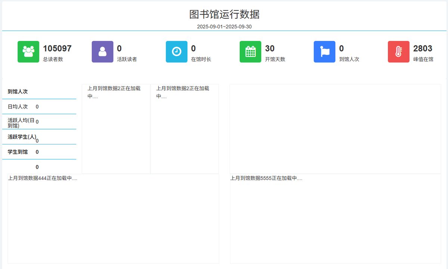Image resolution: width=448 pixels, height=269 pixels.
Task: Click the 总读者数 label
Action: [x=53, y=59]
